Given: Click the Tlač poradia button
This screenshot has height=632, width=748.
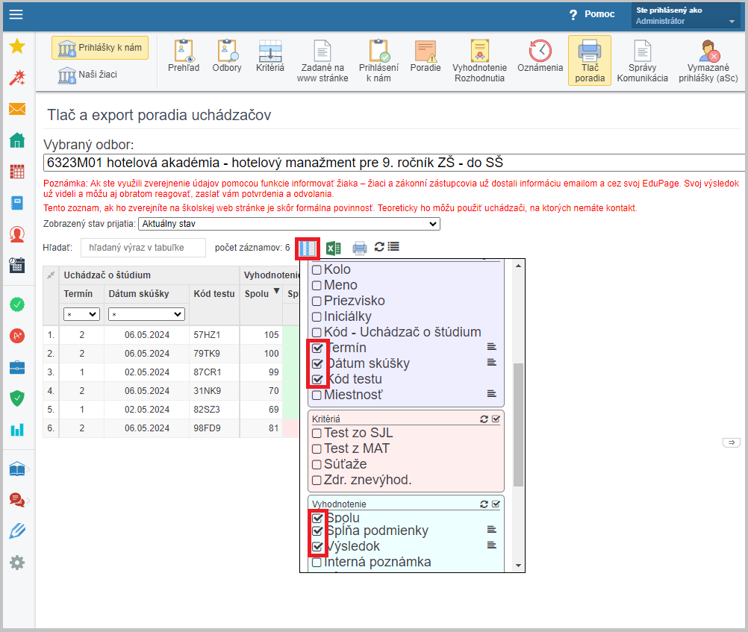Looking at the screenshot, I should click(590, 61).
